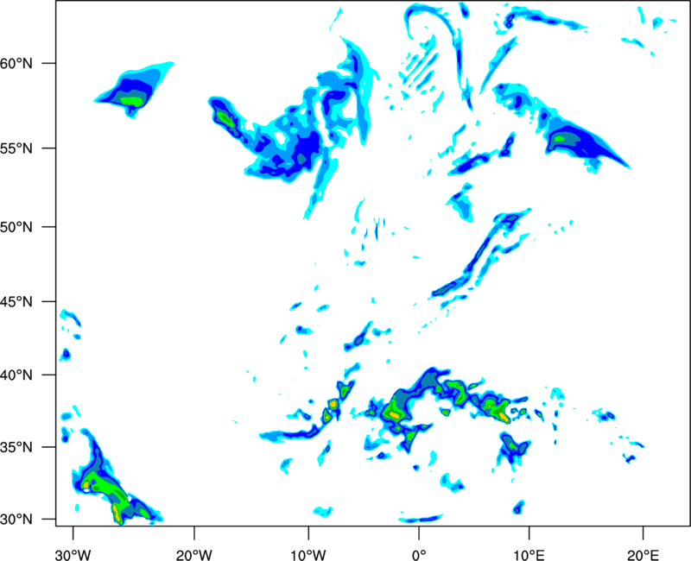Click the 55°N latitude axis label
The image size is (691, 561).
(x=16, y=148)
